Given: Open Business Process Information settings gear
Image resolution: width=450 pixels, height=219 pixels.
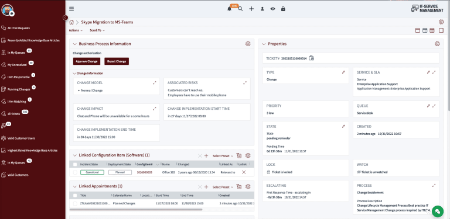Looking at the screenshot, I should [x=248, y=44].
